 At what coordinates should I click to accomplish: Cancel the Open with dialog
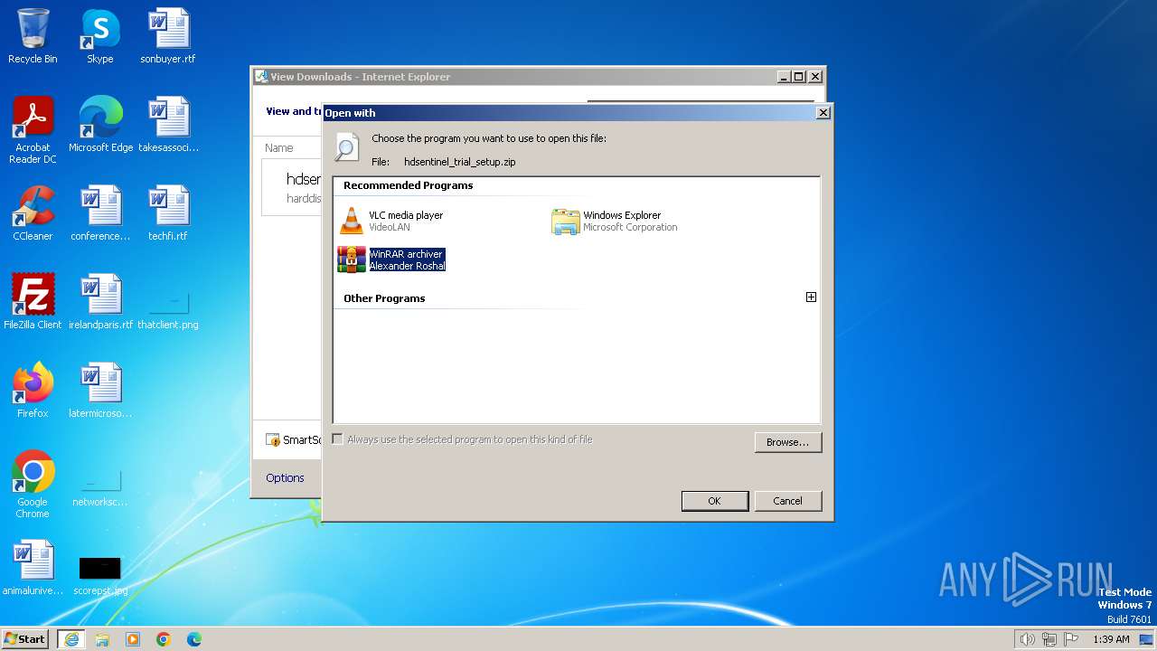[787, 501]
